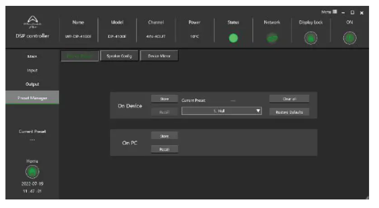Open the Menu list icon

335,12
